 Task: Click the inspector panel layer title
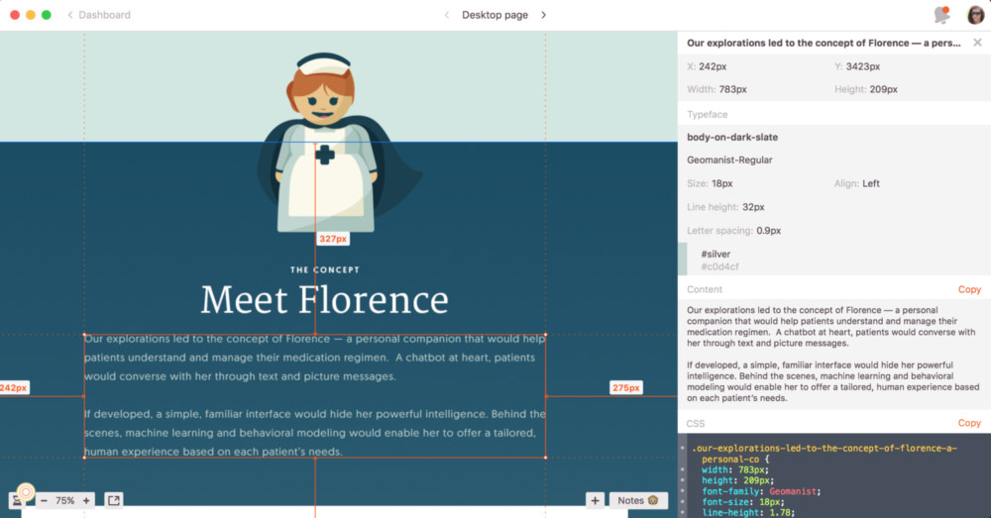click(824, 43)
